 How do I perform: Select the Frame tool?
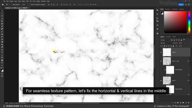tap(2, 24)
